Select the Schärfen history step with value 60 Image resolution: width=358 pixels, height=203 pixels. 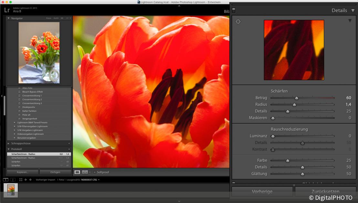39,162
